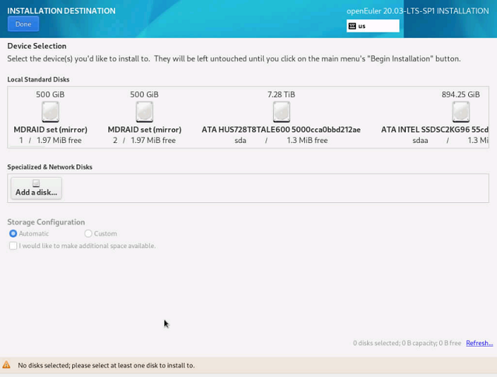
Task: Click the 'No disks selected' warning message
Action: 106,365
